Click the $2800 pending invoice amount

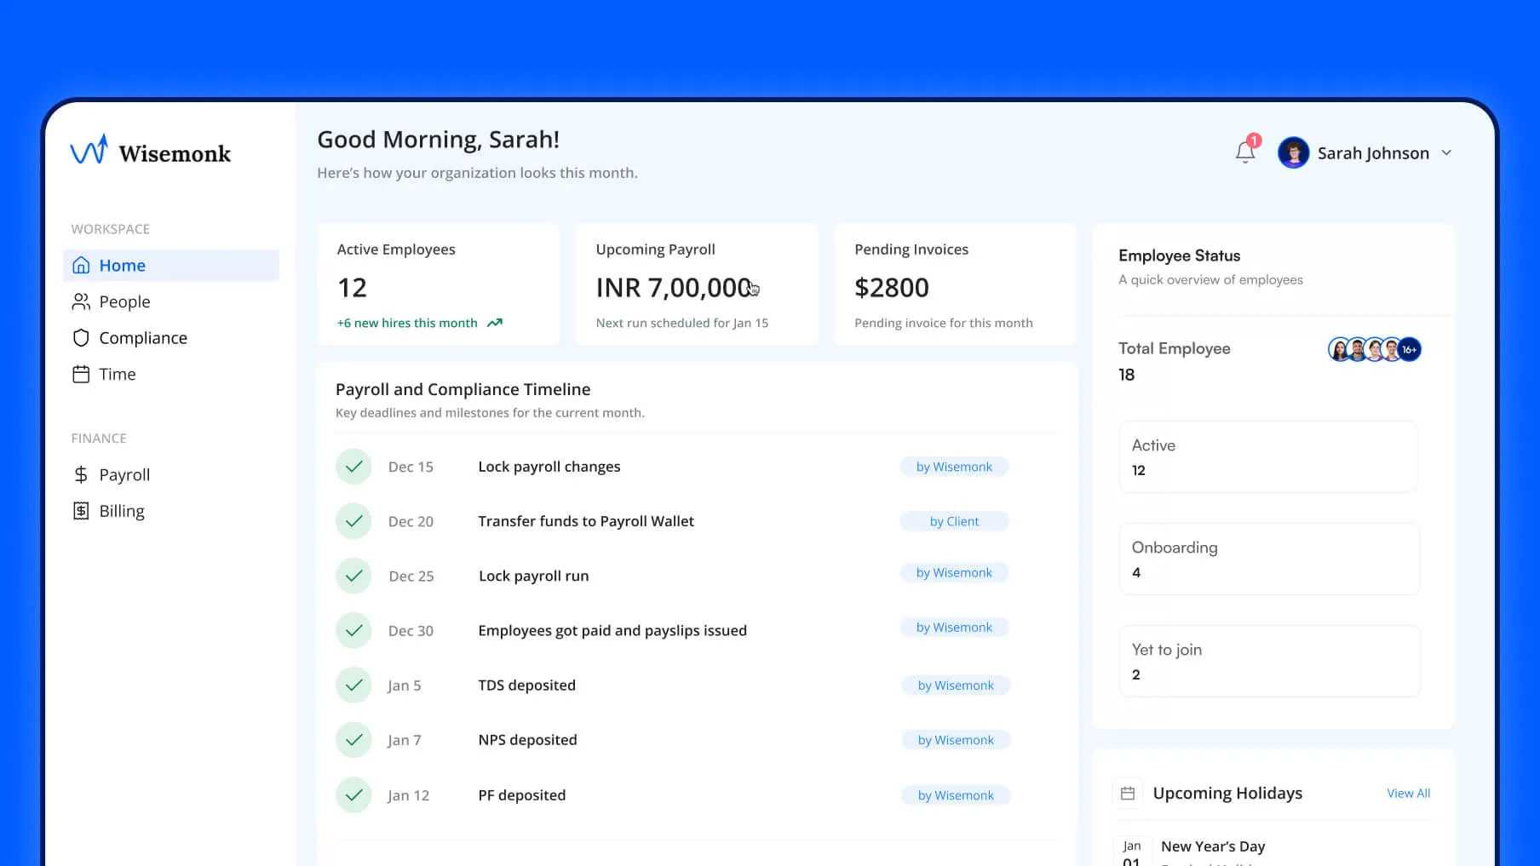tap(892, 288)
